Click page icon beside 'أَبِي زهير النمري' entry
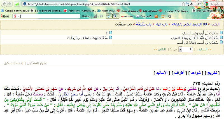This screenshot has width=224, height=121. point(221,33)
